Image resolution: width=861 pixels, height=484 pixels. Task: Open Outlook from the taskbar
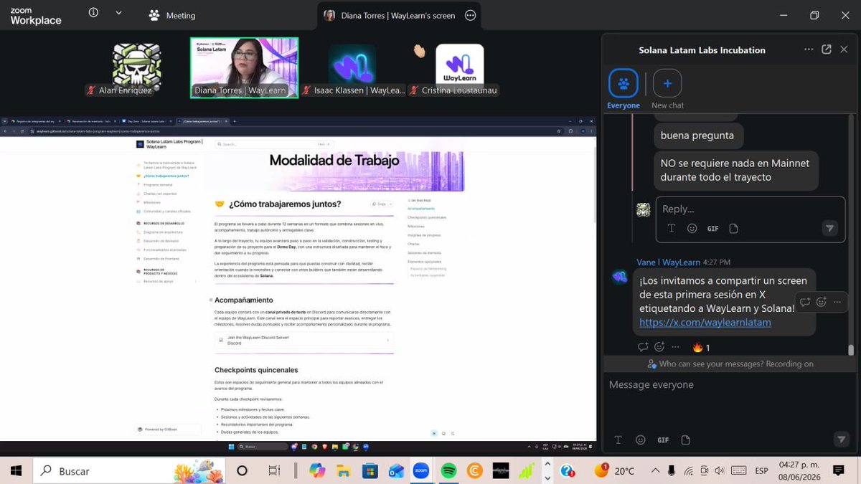(x=395, y=471)
